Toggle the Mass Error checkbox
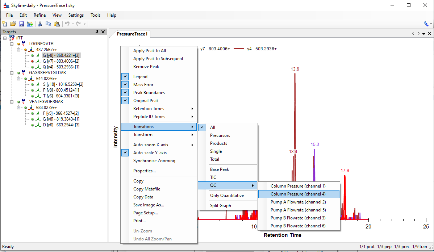The width and height of the screenshot is (434, 252). 125,85
